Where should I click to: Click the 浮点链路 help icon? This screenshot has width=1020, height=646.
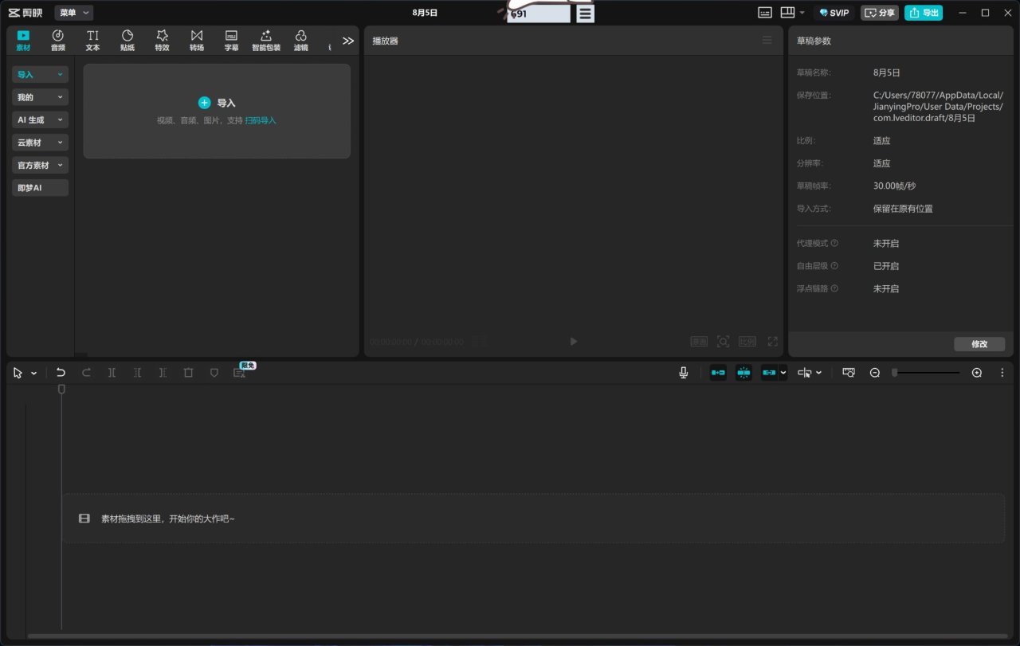[x=834, y=288]
